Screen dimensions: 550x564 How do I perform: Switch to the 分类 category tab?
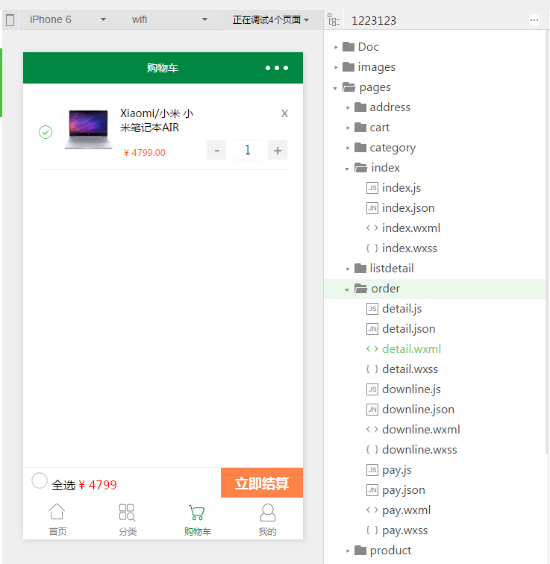point(128,520)
